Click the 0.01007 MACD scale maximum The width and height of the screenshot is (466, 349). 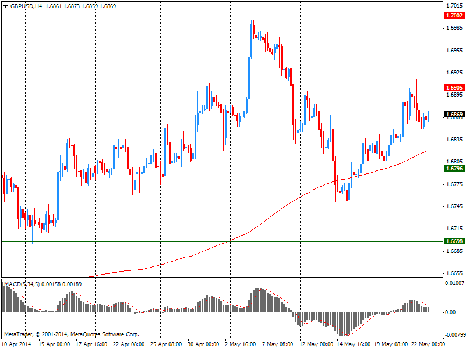(x=455, y=283)
